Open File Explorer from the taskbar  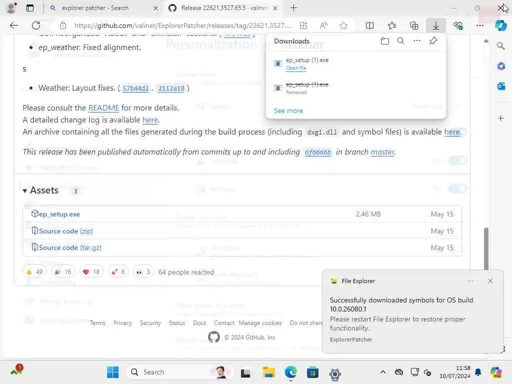(268, 372)
